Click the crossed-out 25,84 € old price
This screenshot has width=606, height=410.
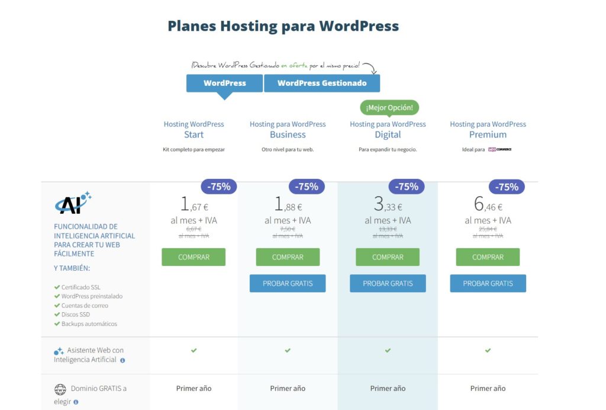pos(488,229)
